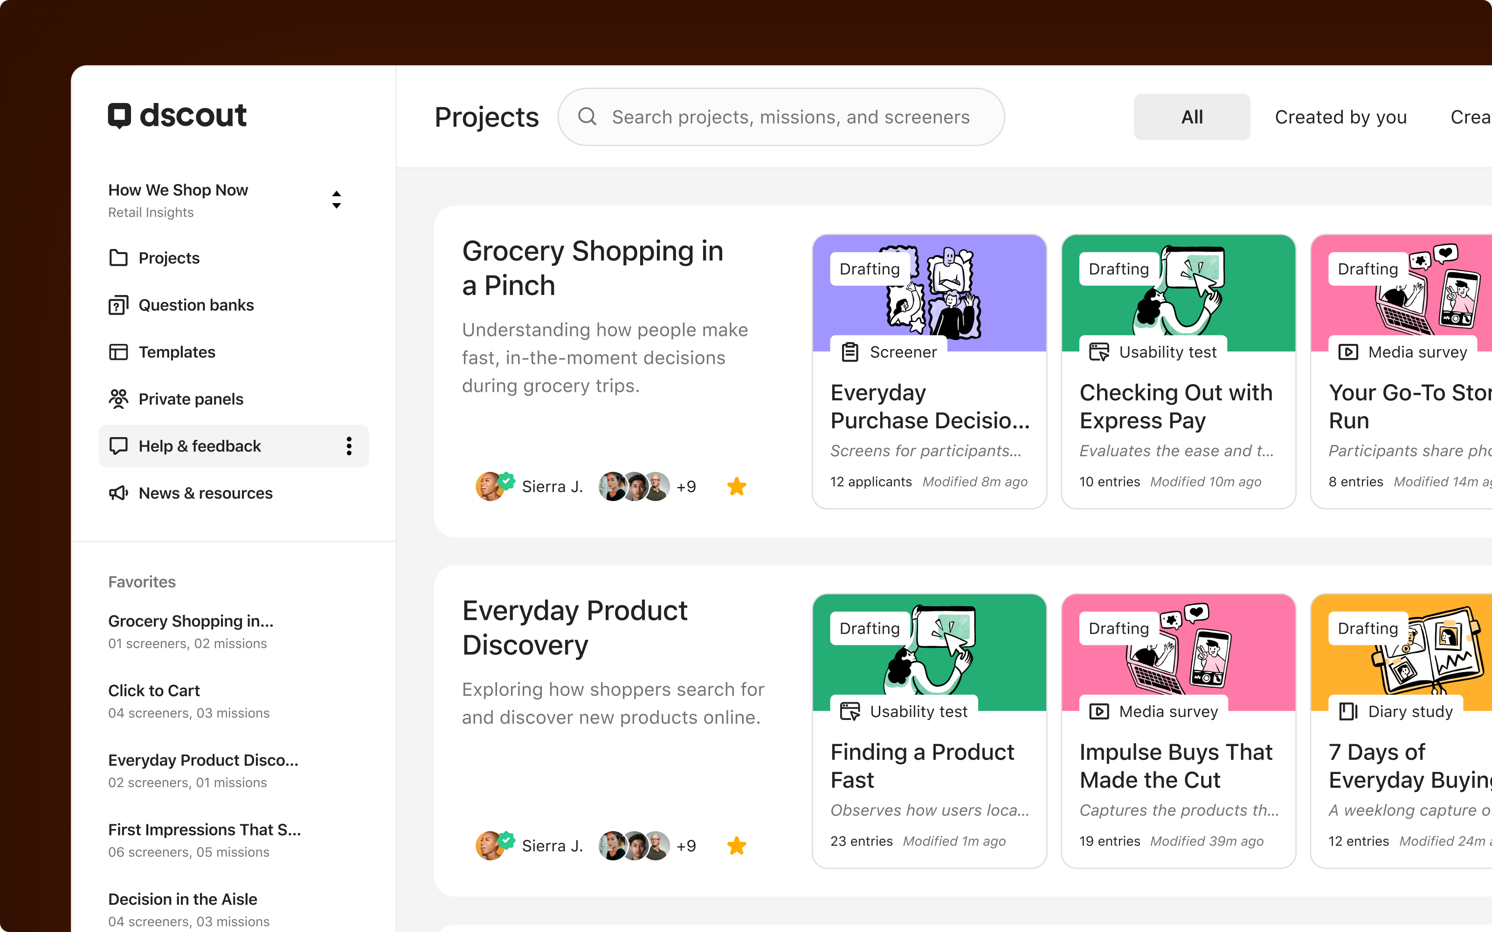
Task: Open Checking Out with Express Pay card
Action: coord(1175,407)
